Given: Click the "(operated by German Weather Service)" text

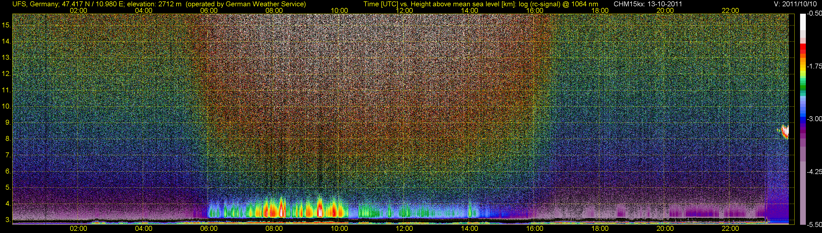Looking at the screenshot, I should pos(246,4).
